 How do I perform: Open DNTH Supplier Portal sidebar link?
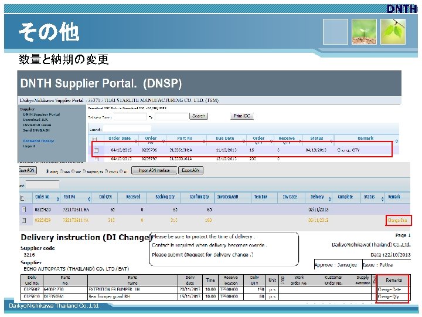tap(42, 114)
